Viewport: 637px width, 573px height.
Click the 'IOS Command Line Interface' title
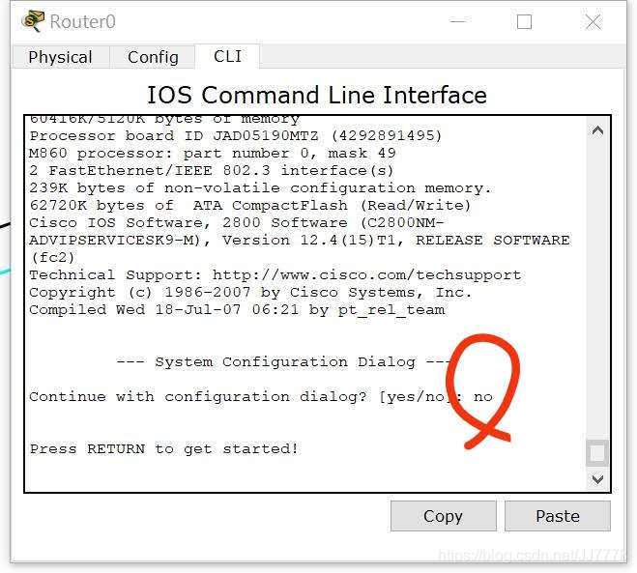(x=316, y=95)
